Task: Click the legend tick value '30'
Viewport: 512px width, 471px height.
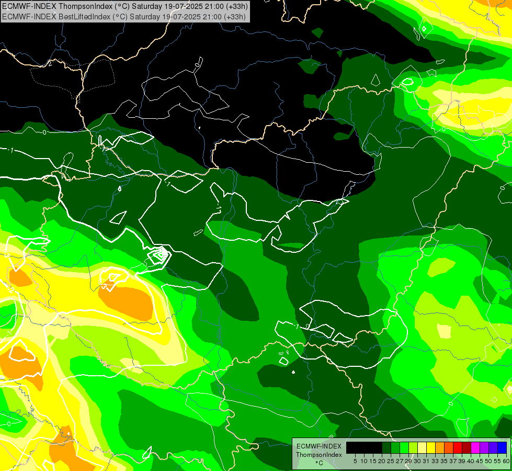Action: 417,461
